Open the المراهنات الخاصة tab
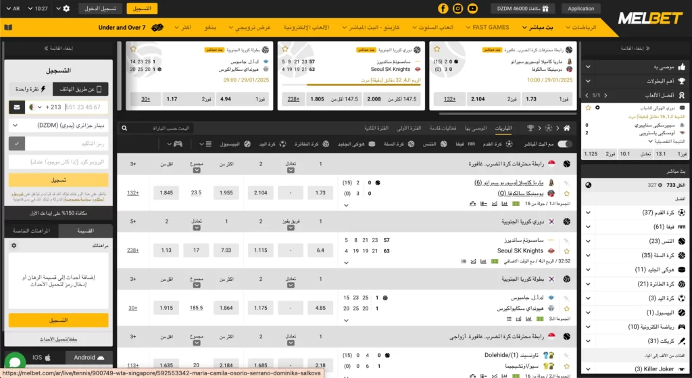This screenshot has width=692, height=378. 31,230
